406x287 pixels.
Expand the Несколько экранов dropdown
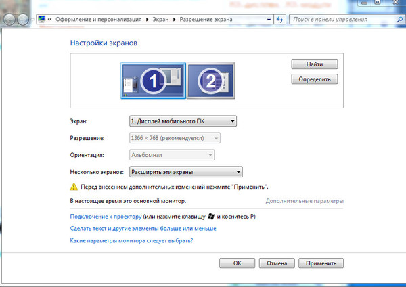pyautogui.click(x=185, y=172)
